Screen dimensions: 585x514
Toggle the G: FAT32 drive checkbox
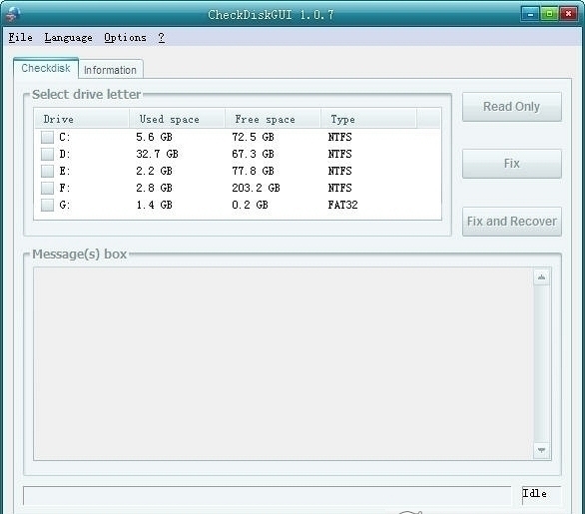tap(47, 205)
